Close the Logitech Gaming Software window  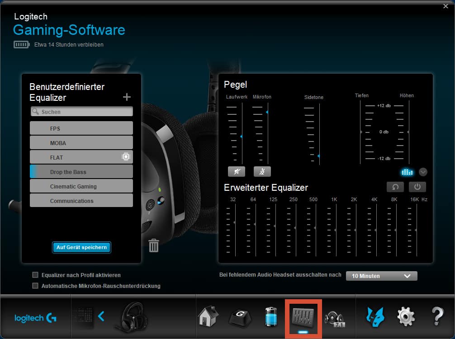click(446, 6)
